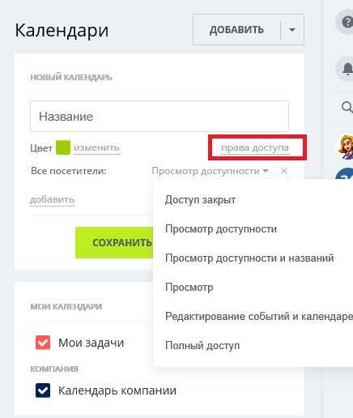Choose Просмотр доступности и названий
The width and height of the screenshot is (353, 418).
[249, 258]
